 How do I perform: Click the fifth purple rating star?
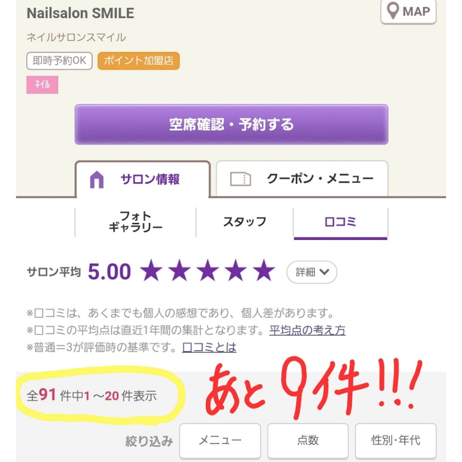tap(263, 270)
